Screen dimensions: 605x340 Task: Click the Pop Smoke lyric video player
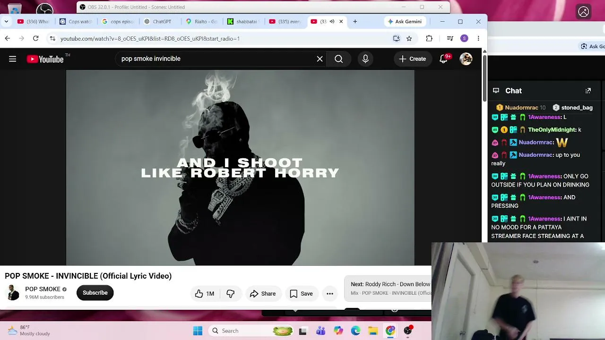click(240, 168)
